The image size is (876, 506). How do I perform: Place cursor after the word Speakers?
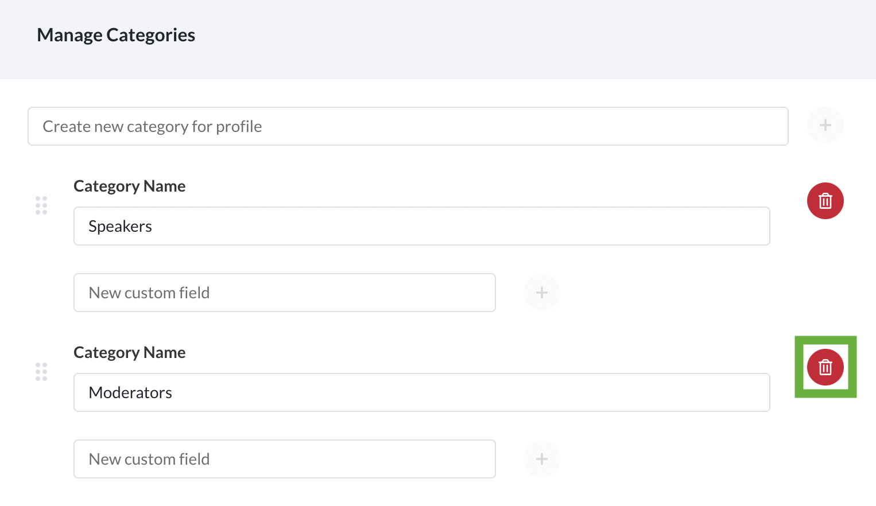click(153, 227)
